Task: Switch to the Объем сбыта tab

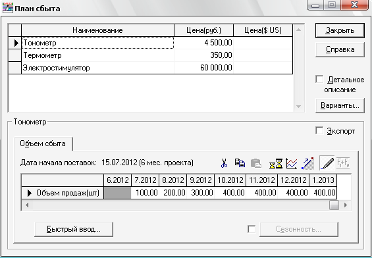Action: point(43,143)
